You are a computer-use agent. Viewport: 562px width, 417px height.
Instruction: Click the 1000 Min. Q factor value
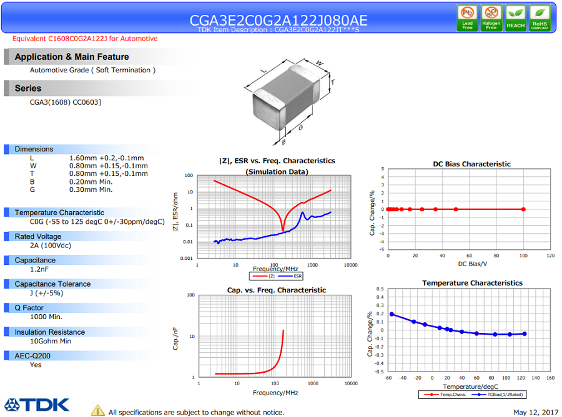coord(46,317)
